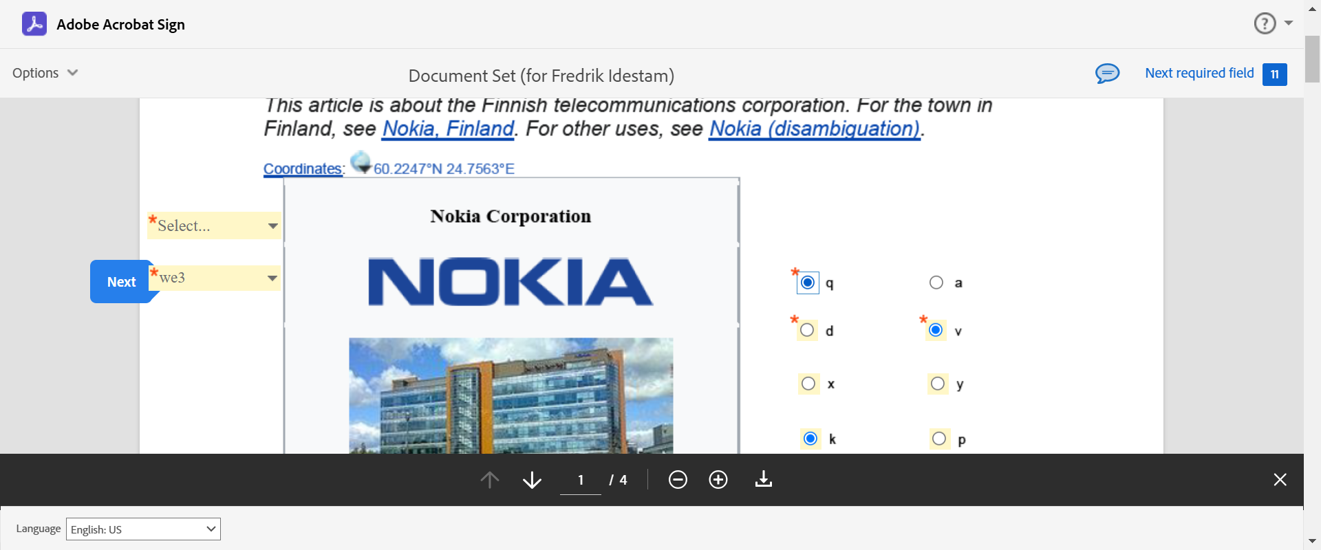Go to next page with down arrow
Screen dimensions: 1321x550
(532, 479)
